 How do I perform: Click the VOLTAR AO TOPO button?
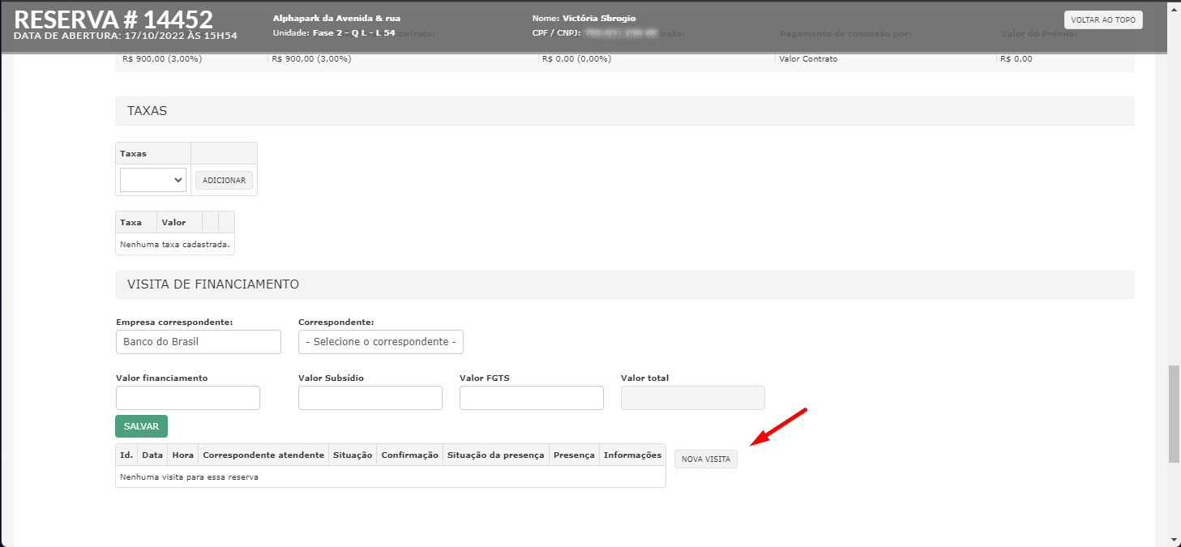[x=1103, y=19]
